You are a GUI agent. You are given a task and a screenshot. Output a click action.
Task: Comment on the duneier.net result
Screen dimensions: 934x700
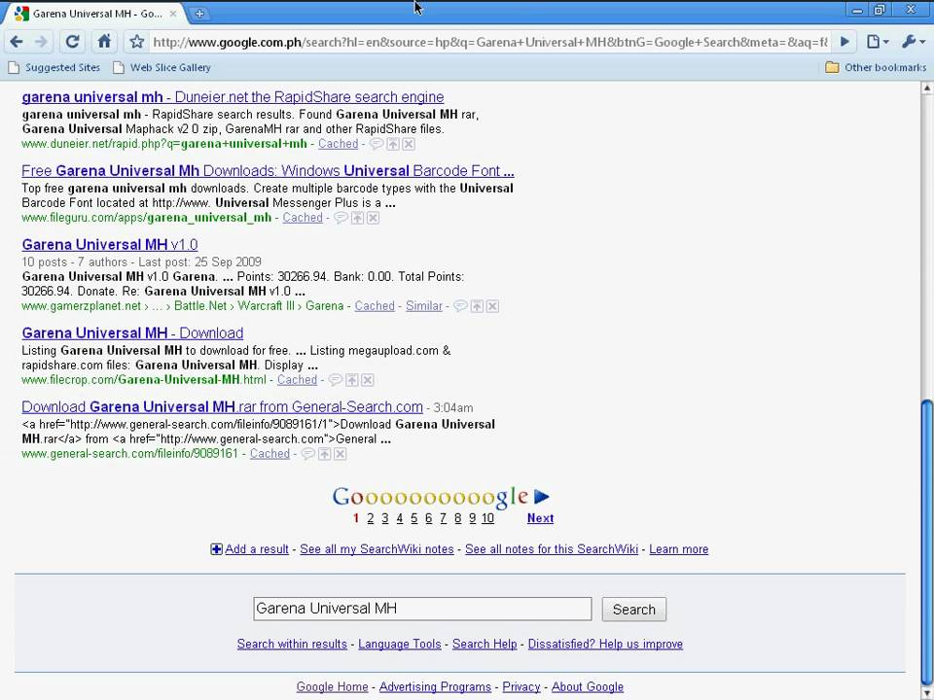coord(377,144)
